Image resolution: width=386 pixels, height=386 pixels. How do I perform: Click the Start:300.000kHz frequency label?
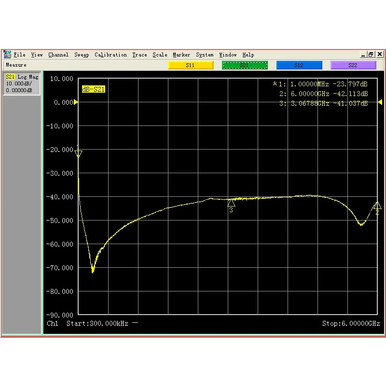(97, 323)
